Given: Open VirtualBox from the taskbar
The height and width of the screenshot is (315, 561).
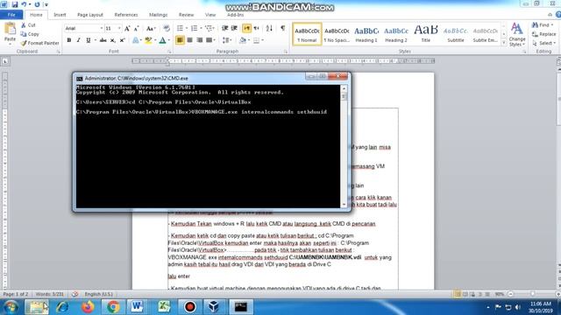Looking at the screenshot, I should (x=214, y=307).
